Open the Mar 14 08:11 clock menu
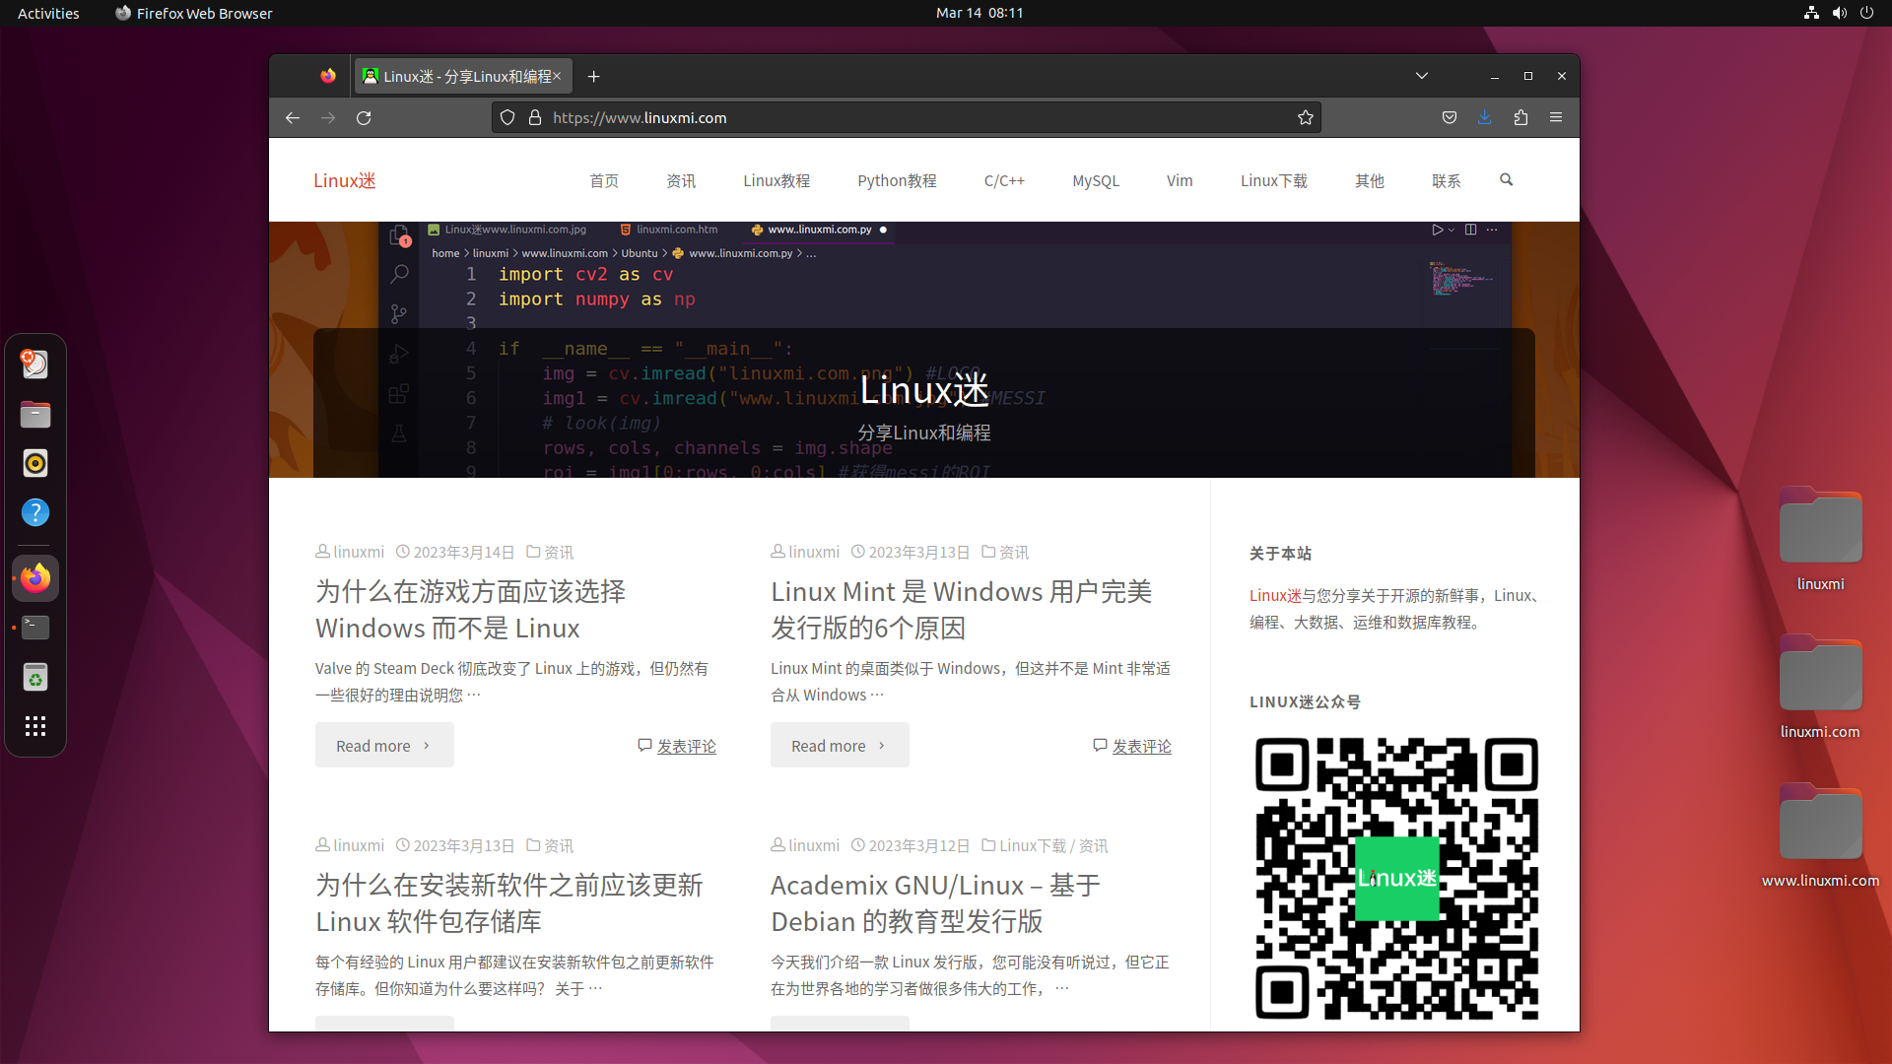Image resolution: width=1892 pixels, height=1064 pixels. (x=980, y=13)
